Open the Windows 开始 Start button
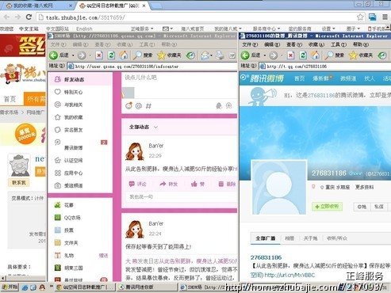Image resolution: width=391 pixels, height=293 pixels. 10,287
